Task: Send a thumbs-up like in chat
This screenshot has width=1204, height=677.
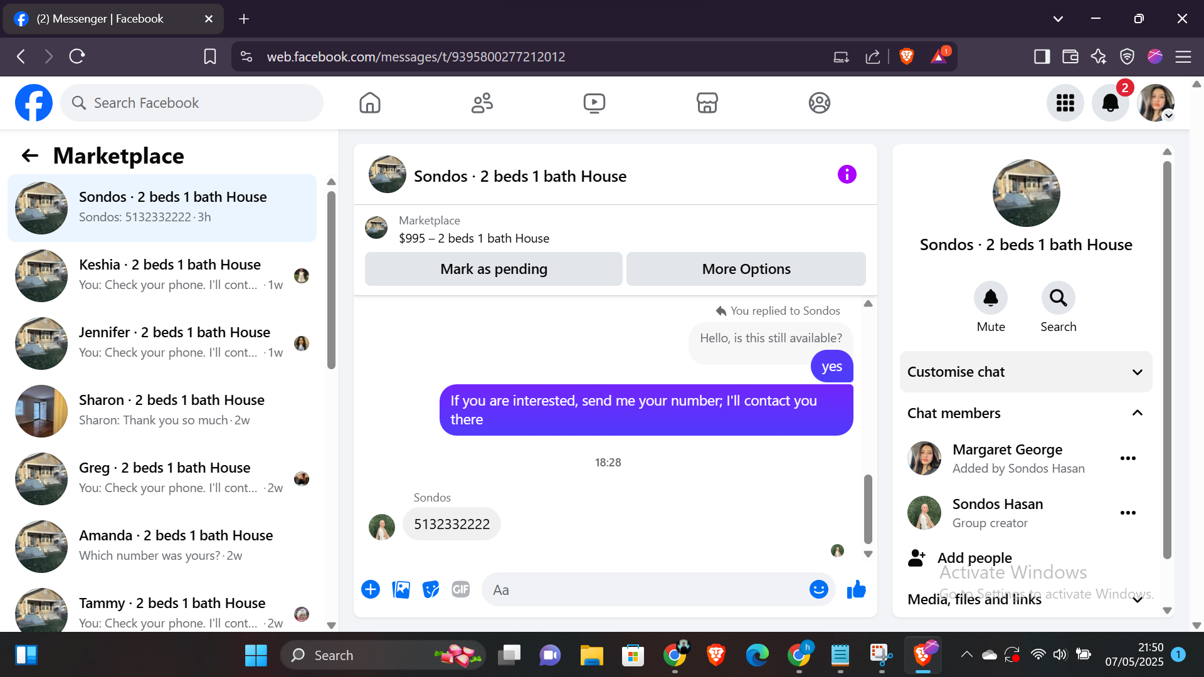Action: pyautogui.click(x=856, y=590)
